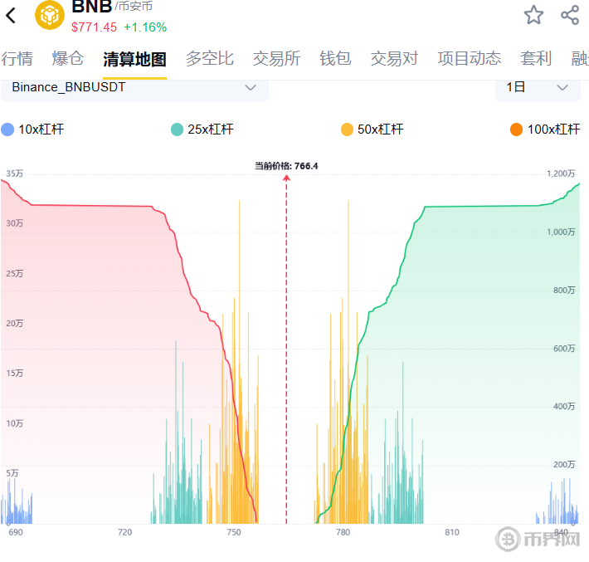This screenshot has height=562, width=589.
Task: Click the 780 x-axis label
Action: pos(343,532)
